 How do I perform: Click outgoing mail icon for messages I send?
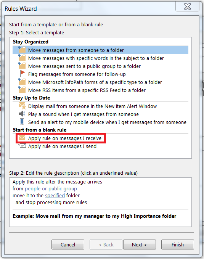pyautogui.click(x=22, y=146)
